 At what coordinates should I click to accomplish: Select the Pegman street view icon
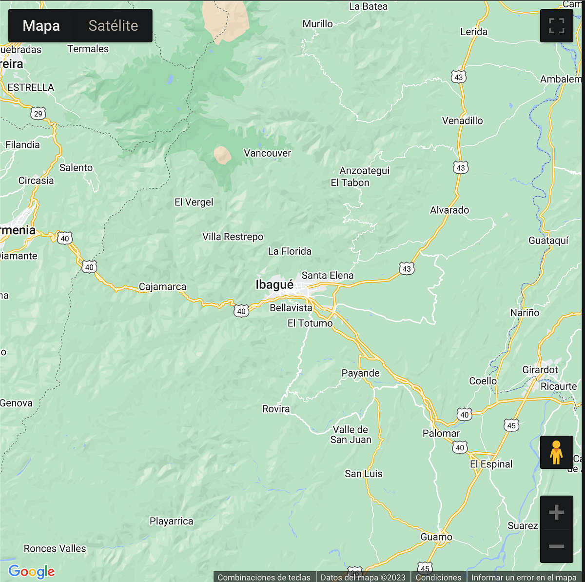click(556, 452)
